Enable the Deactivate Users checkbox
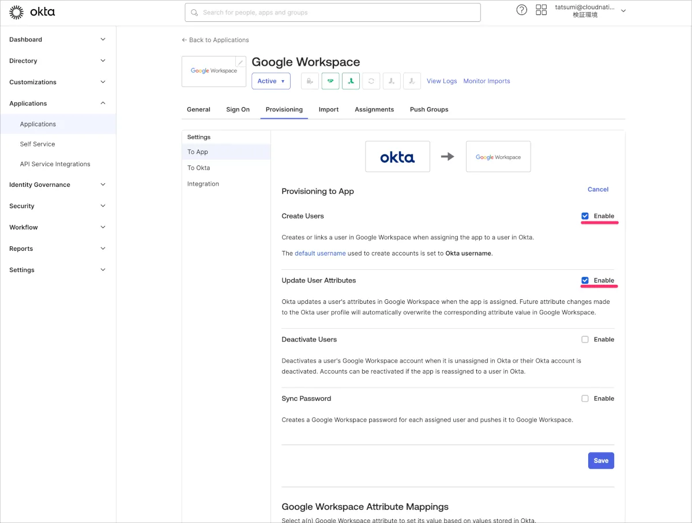 coord(585,340)
